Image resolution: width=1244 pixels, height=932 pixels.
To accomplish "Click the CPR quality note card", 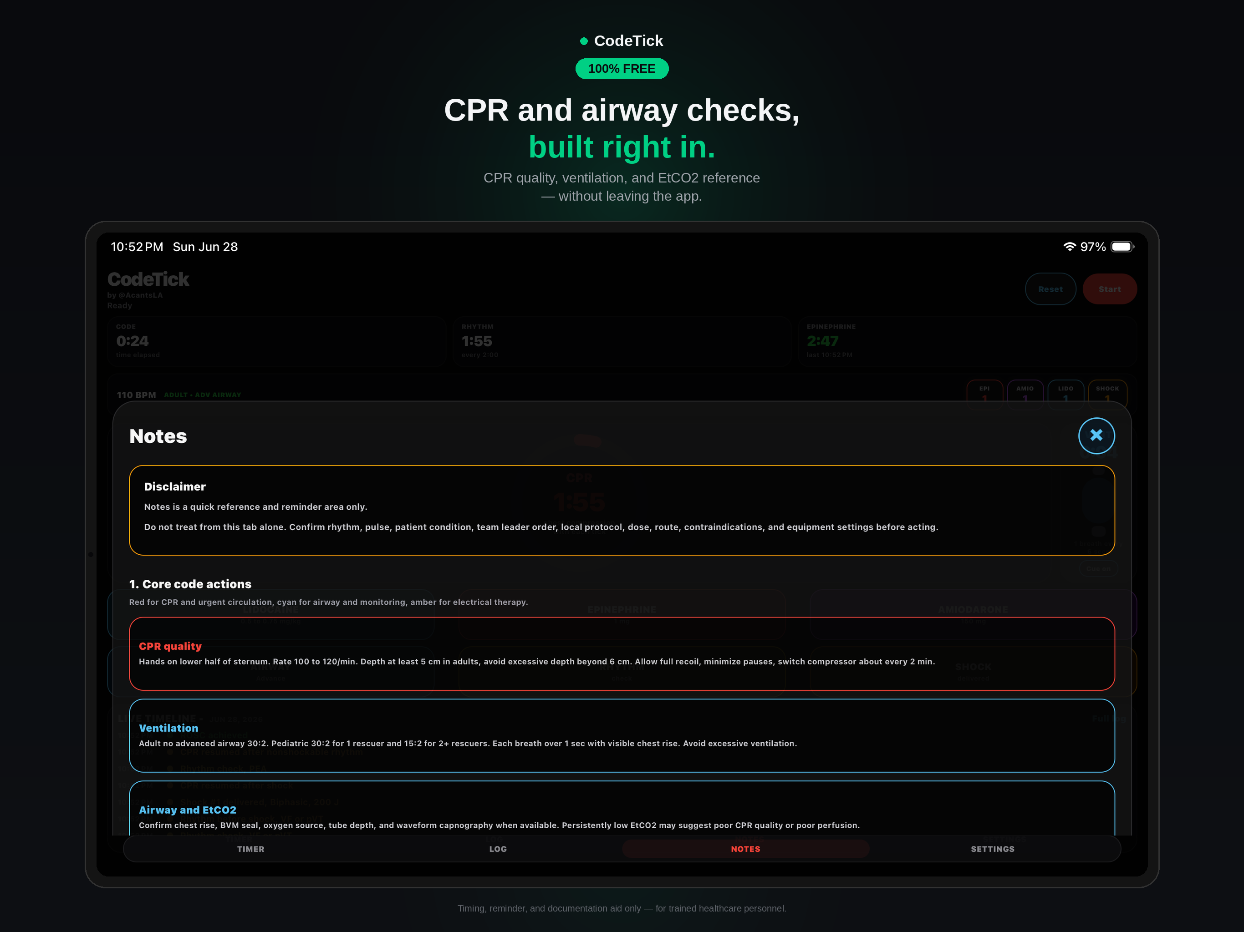I will pos(622,654).
